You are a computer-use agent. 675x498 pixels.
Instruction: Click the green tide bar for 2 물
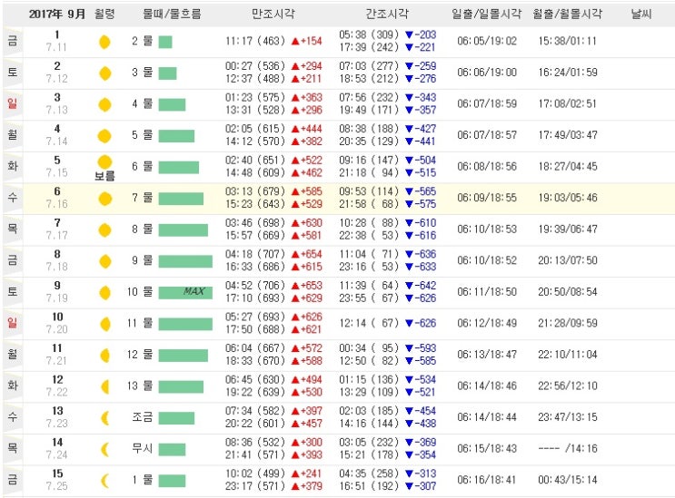click(x=165, y=42)
